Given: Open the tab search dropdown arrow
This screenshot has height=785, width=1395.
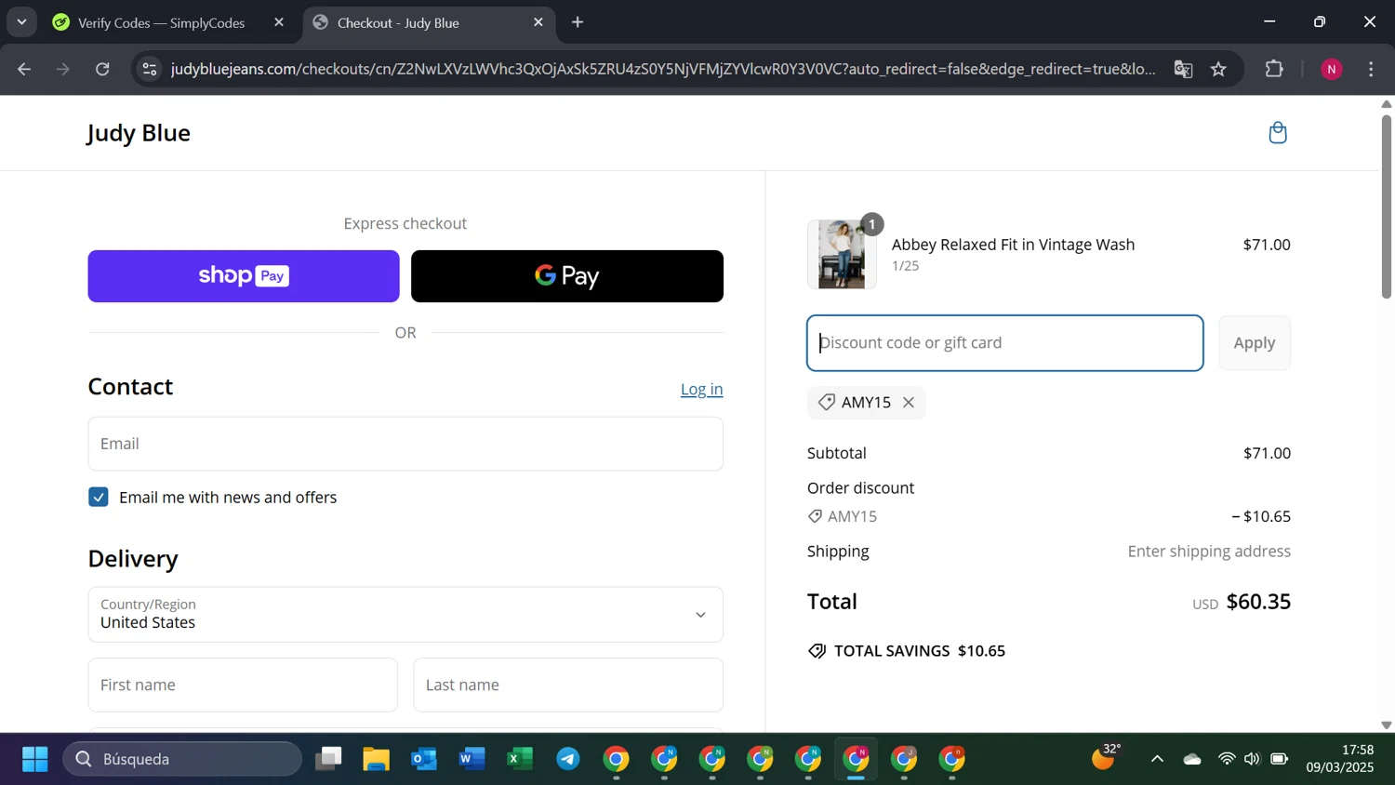Looking at the screenshot, I should click(21, 22).
